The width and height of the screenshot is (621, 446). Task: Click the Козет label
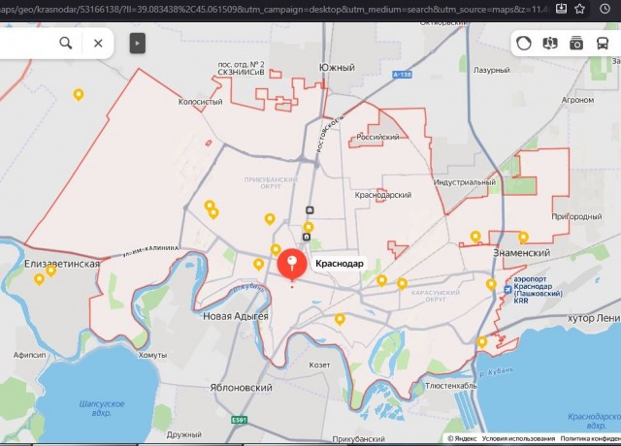click(x=319, y=365)
